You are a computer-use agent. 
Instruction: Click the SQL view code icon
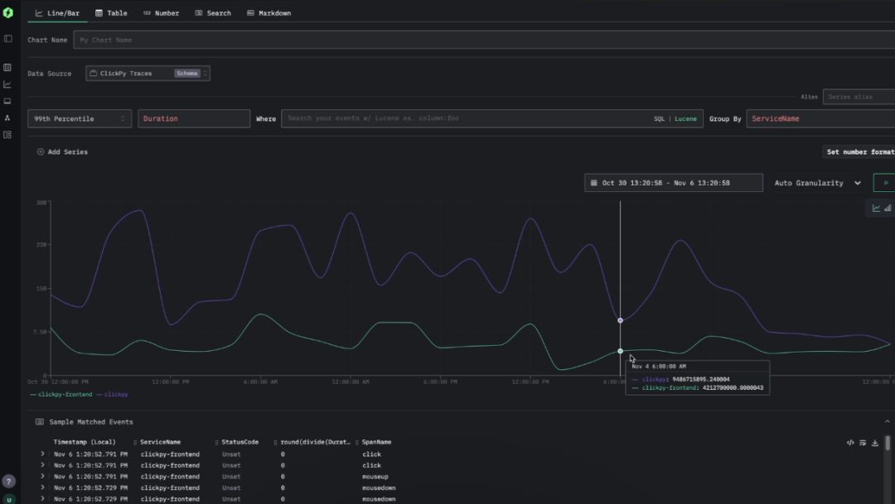850,443
